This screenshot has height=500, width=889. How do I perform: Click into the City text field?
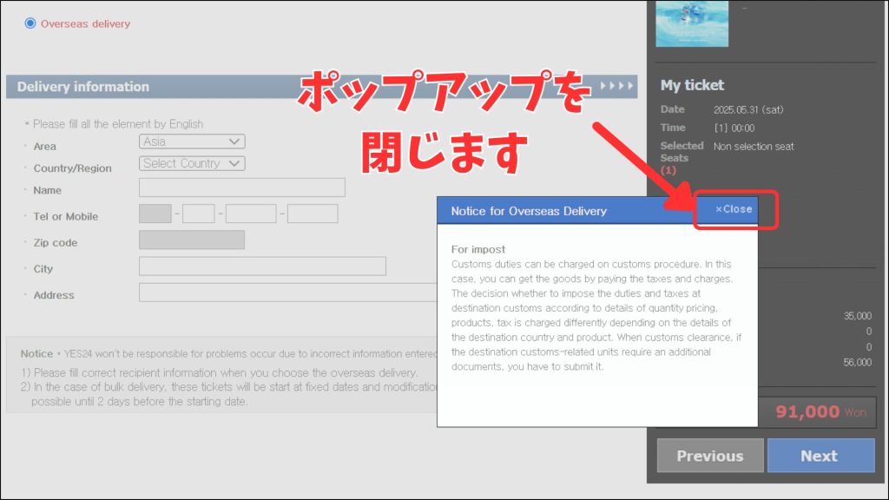point(262,266)
